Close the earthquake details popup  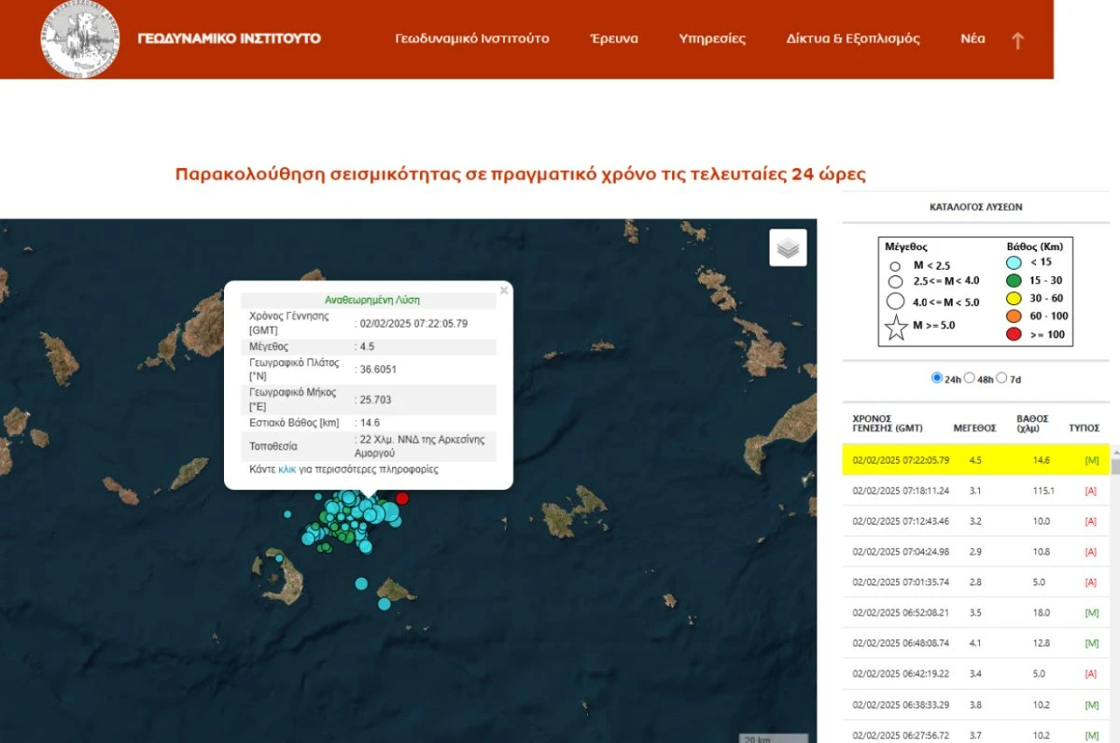click(503, 290)
